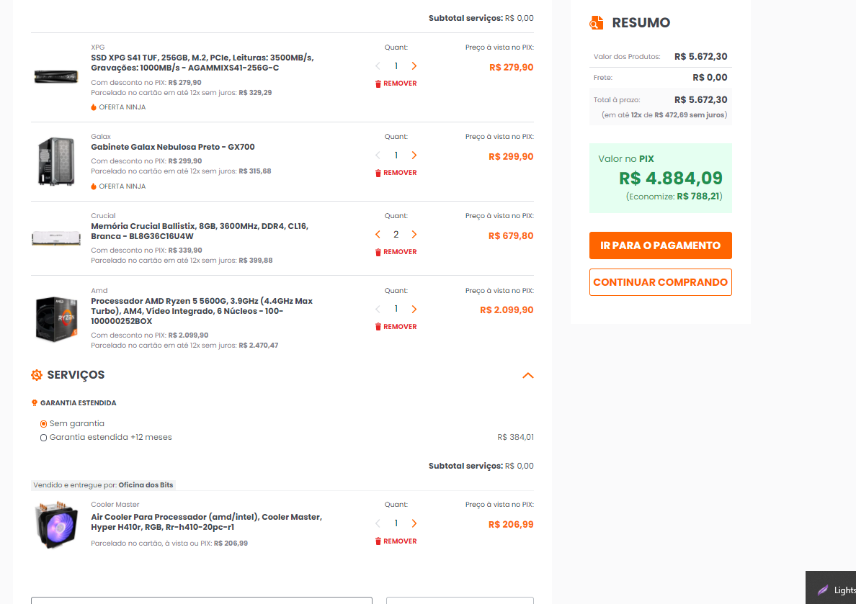Click the Oferta Ninja flame on Gabinete Galax
This screenshot has height=604, width=856.
click(x=94, y=186)
